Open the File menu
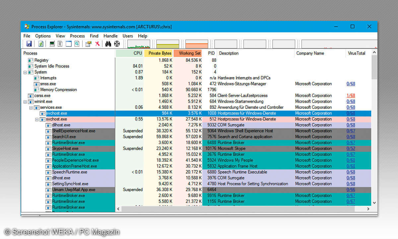This screenshot has width=398, height=239. coord(27,36)
